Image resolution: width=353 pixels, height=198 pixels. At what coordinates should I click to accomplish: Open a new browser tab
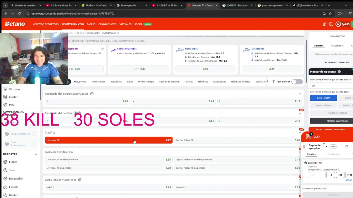pyautogui.click(x=329, y=5)
